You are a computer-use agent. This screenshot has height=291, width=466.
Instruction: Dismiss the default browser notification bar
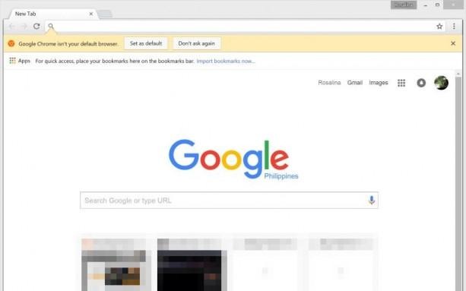[x=453, y=43]
